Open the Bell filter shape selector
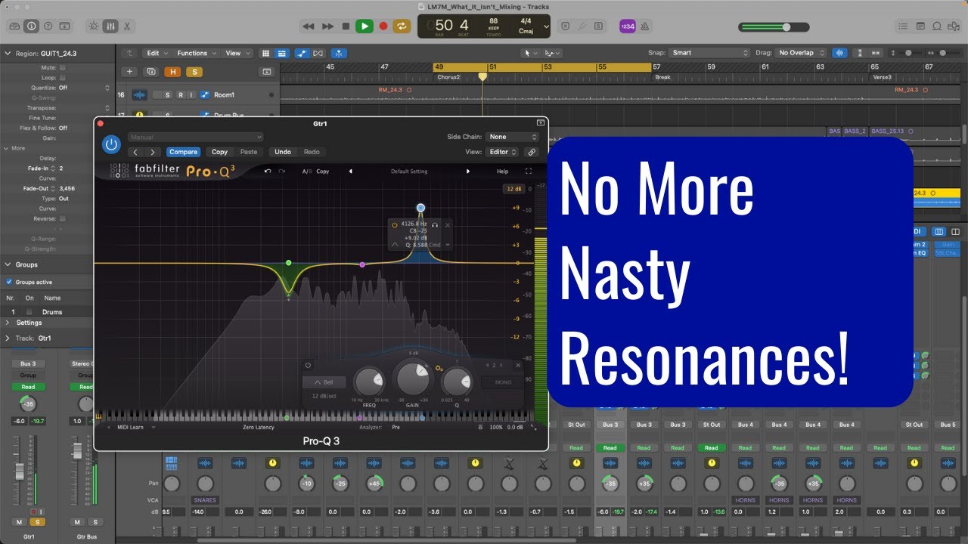The height and width of the screenshot is (544, 968). coord(323,382)
